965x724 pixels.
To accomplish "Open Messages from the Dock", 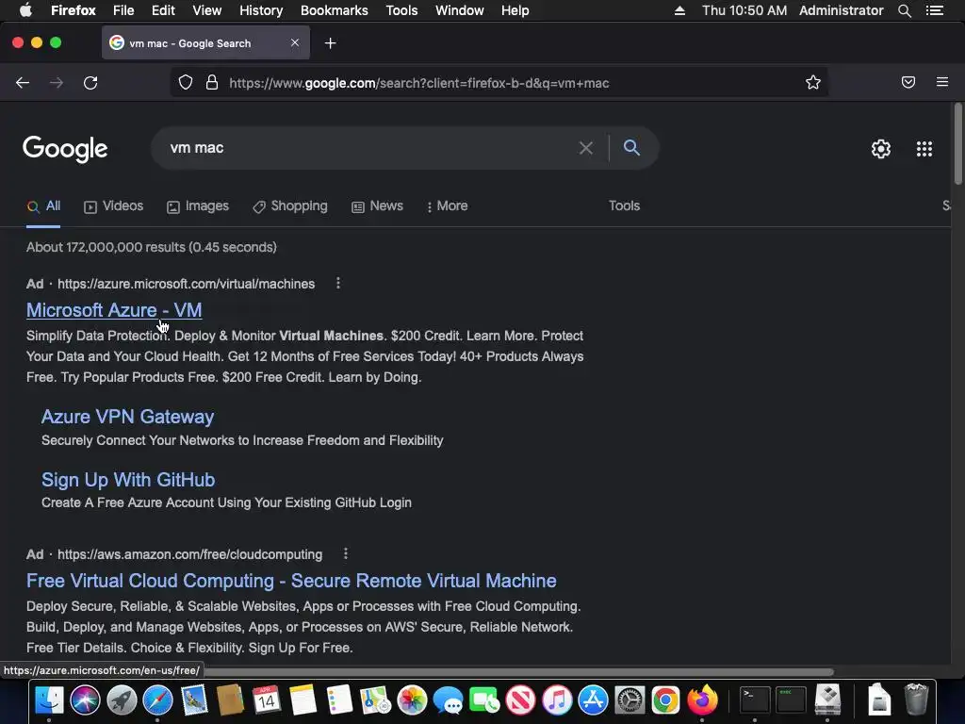I will tap(448, 700).
